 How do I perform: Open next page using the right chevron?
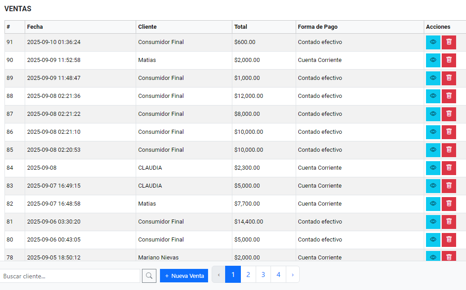coord(293,274)
